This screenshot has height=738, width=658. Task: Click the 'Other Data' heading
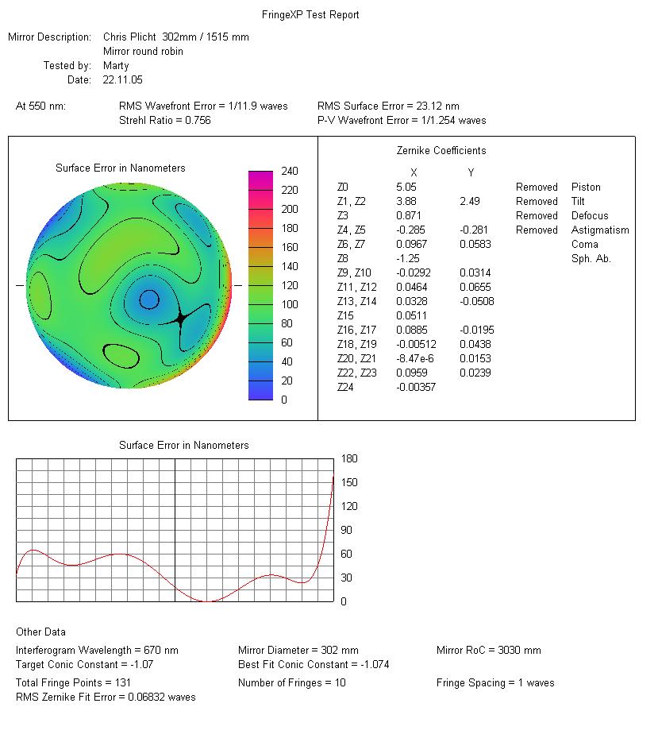pos(40,632)
